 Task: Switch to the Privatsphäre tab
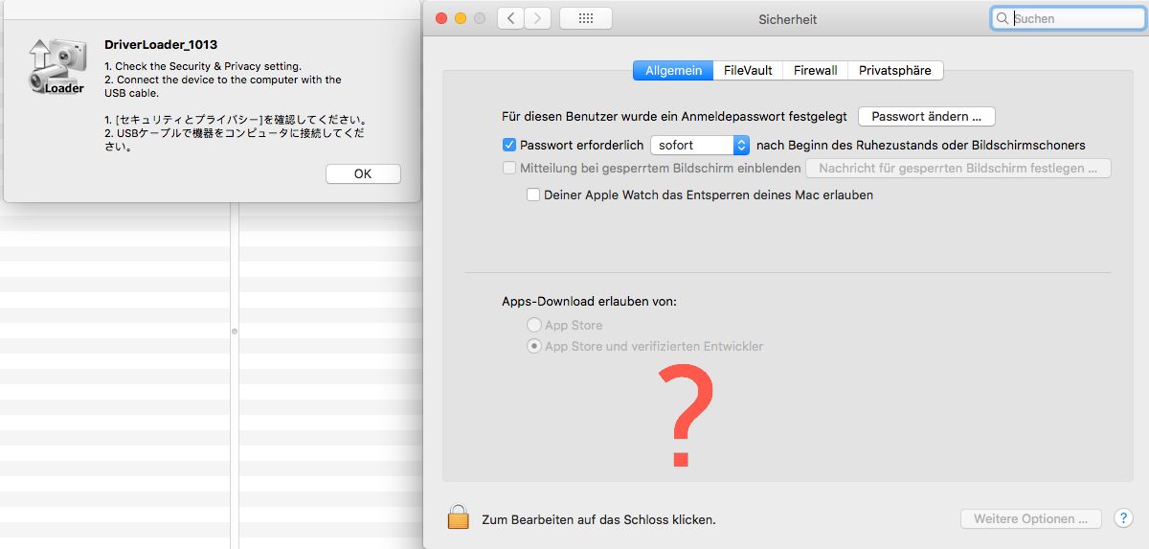point(894,71)
